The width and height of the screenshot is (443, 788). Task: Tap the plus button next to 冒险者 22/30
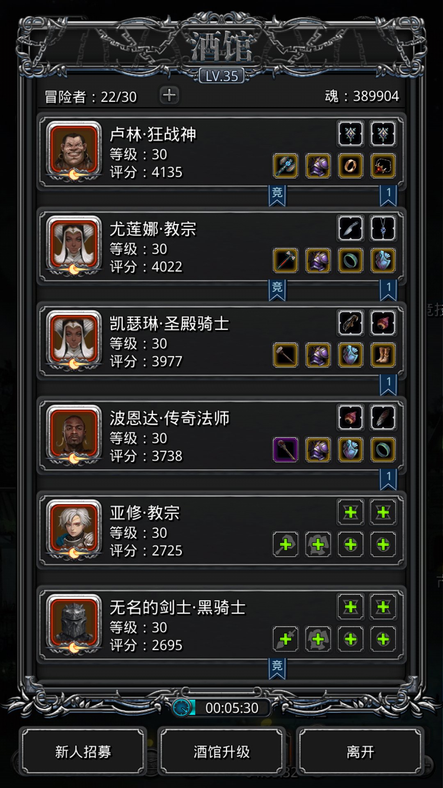tap(169, 95)
